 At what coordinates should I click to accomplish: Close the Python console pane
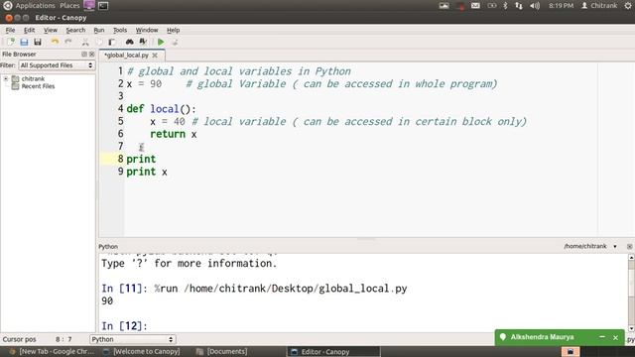click(x=629, y=246)
